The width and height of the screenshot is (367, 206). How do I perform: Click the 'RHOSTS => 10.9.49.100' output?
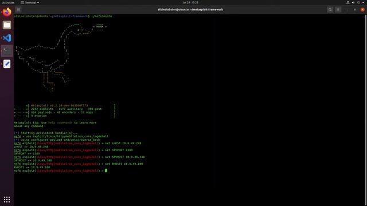click(x=32, y=167)
